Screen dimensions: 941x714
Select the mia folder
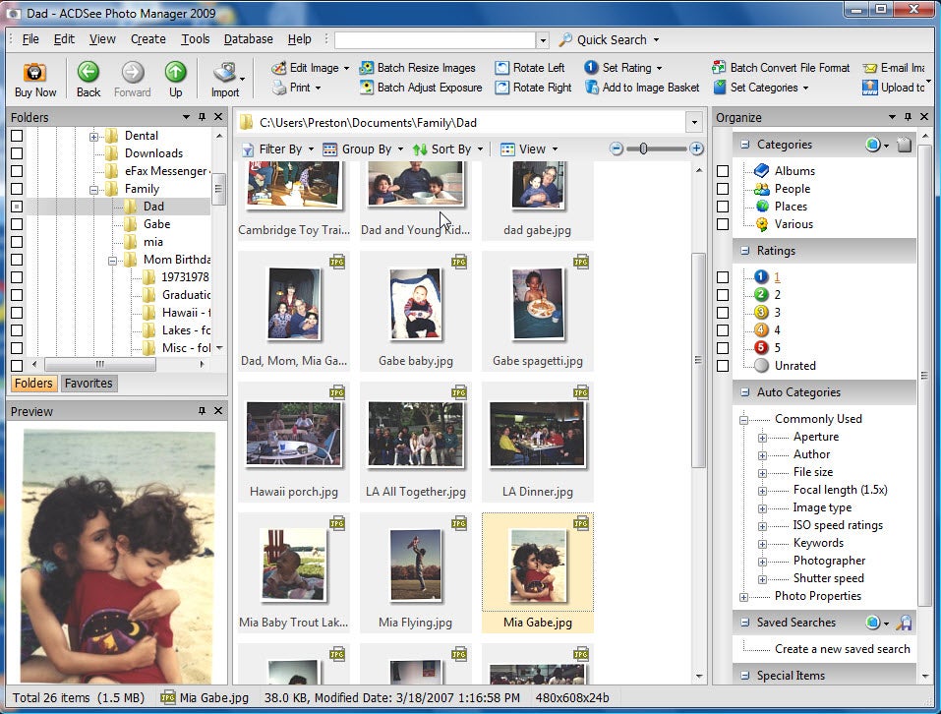coord(153,242)
